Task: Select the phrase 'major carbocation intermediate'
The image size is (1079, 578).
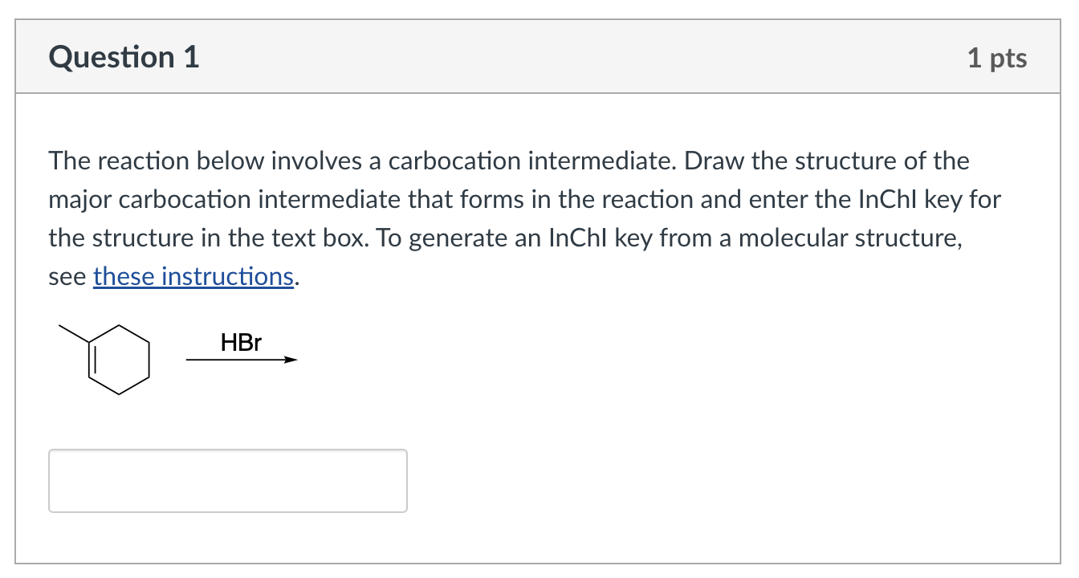Action: (x=223, y=199)
